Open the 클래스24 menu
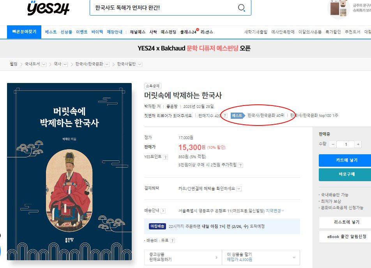 point(188,32)
